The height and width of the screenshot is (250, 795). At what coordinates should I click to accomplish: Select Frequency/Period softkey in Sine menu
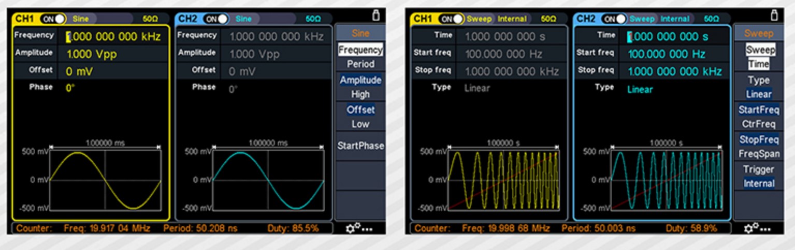tap(360, 57)
